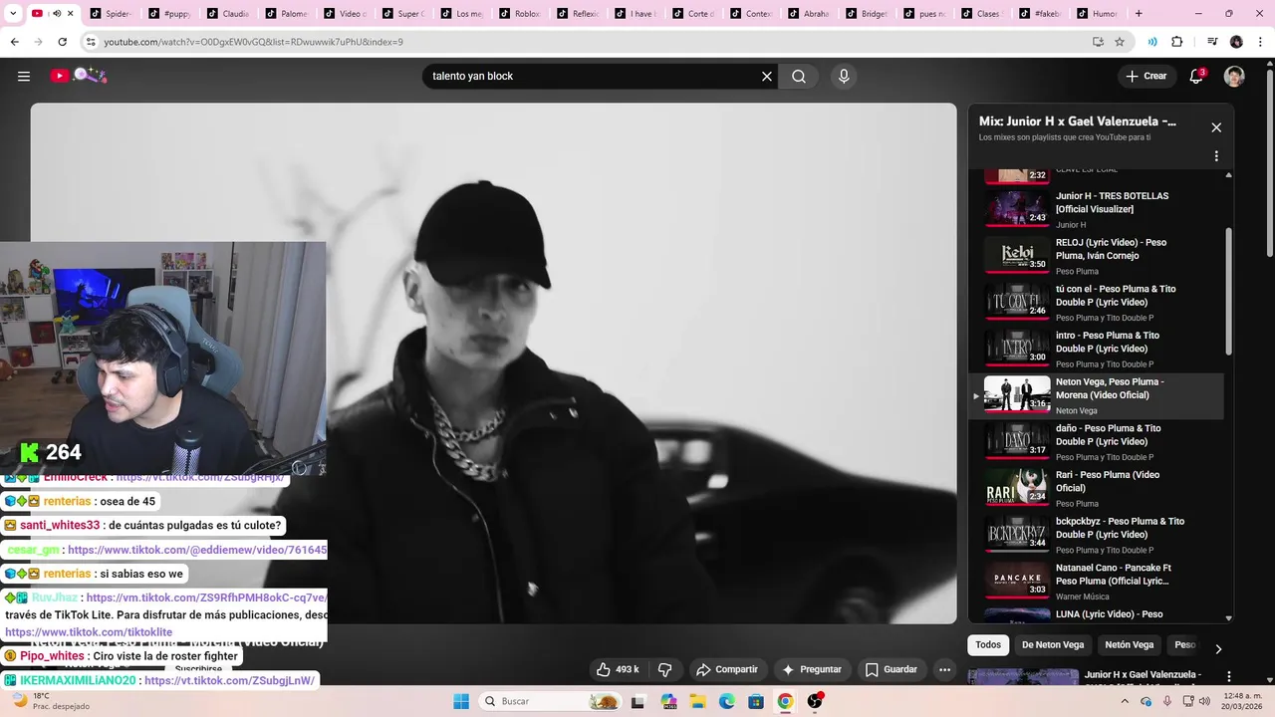Like the video with 493 k likes
The image size is (1275, 717).
click(x=619, y=669)
